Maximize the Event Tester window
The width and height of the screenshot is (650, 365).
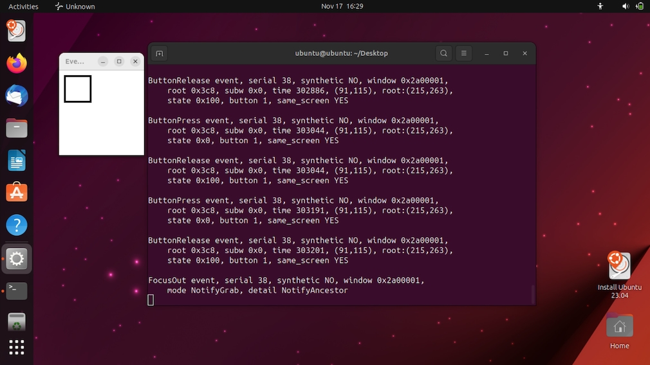point(119,61)
